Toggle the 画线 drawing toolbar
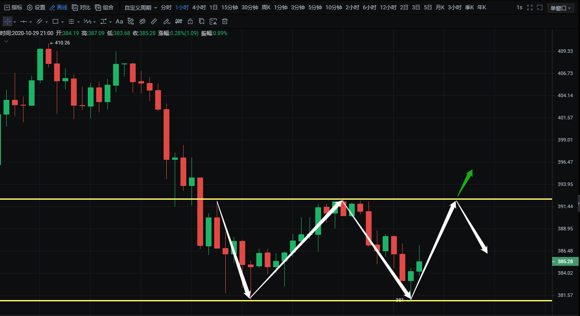This screenshot has width=580, height=316. [x=59, y=8]
